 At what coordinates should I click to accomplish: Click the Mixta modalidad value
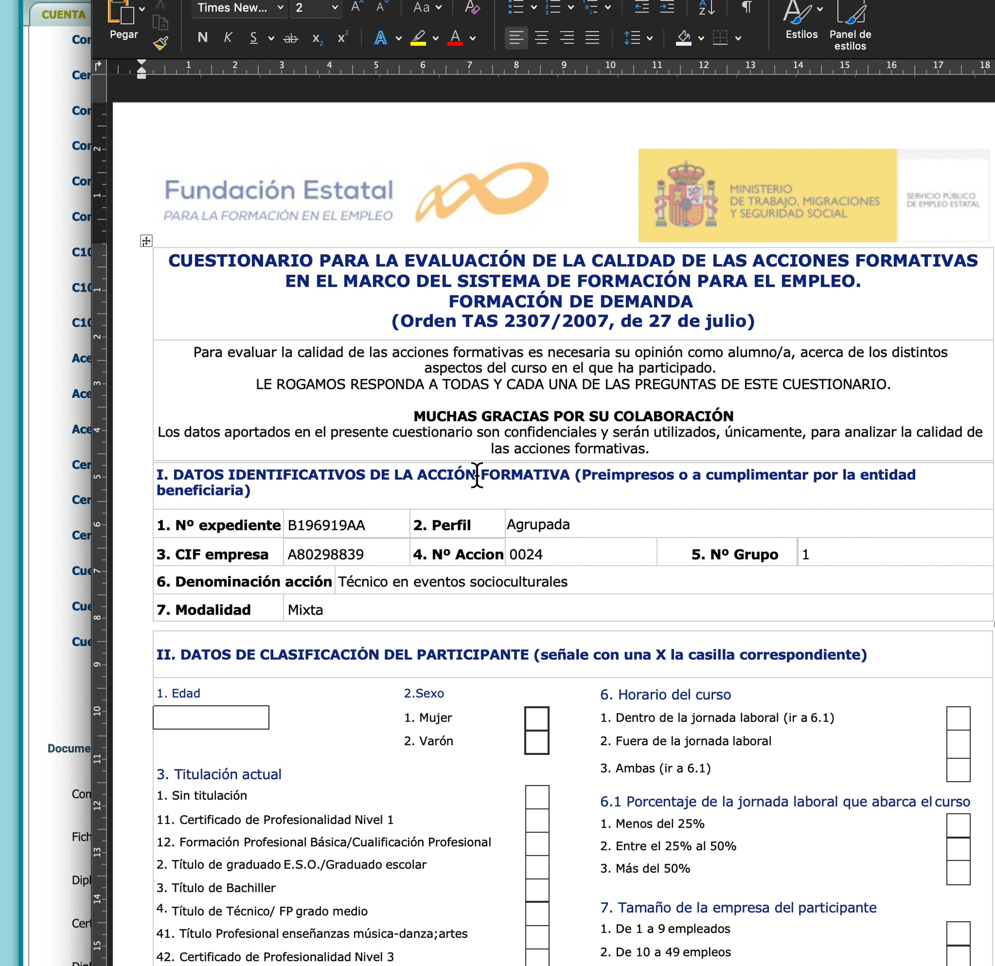pyautogui.click(x=305, y=609)
